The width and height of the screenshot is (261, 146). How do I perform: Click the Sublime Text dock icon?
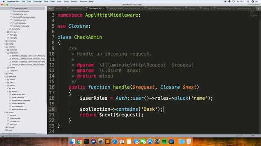(x=108, y=142)
